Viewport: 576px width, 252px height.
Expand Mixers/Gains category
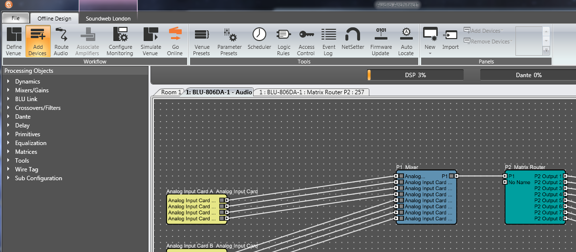8,90
